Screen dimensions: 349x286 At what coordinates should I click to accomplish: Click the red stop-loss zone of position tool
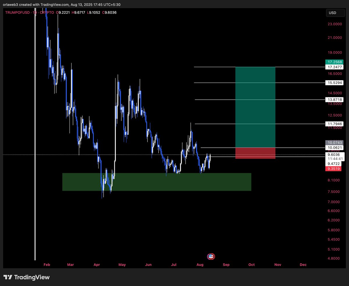tap(255, 153)
